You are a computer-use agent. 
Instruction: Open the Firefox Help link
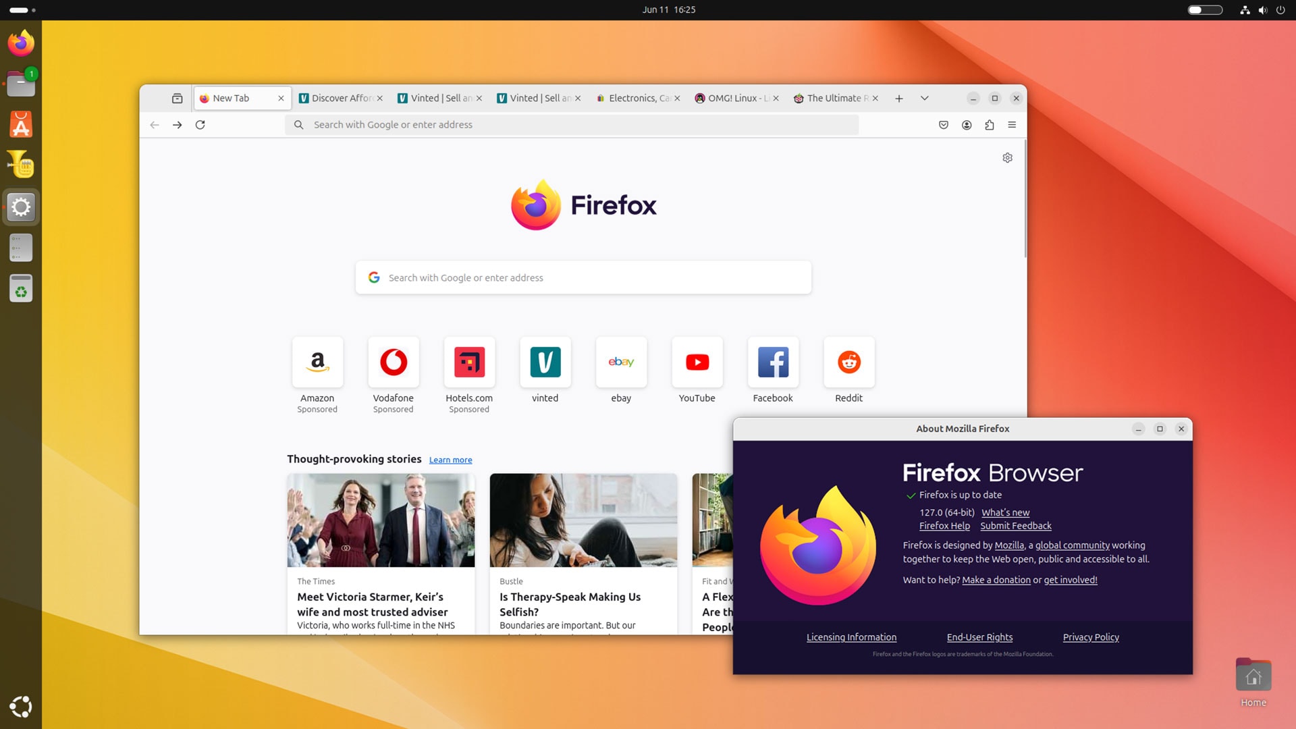coord(944,526)
